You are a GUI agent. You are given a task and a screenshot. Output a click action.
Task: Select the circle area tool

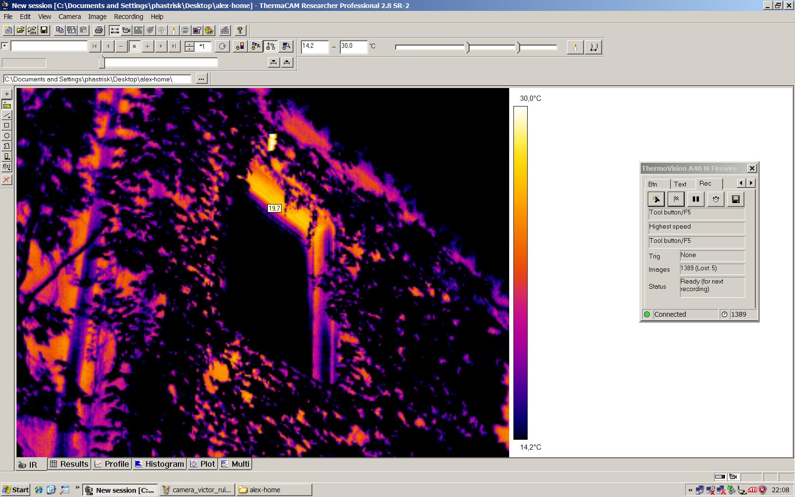7,136
